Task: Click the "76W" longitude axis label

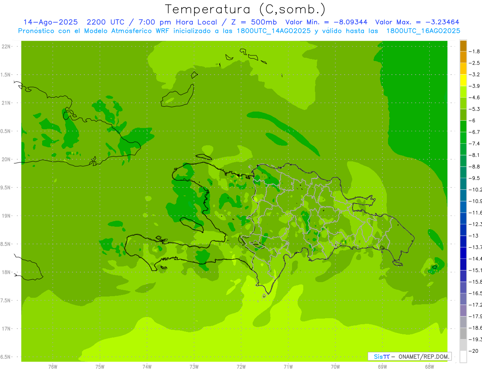Action: (53, 367)
